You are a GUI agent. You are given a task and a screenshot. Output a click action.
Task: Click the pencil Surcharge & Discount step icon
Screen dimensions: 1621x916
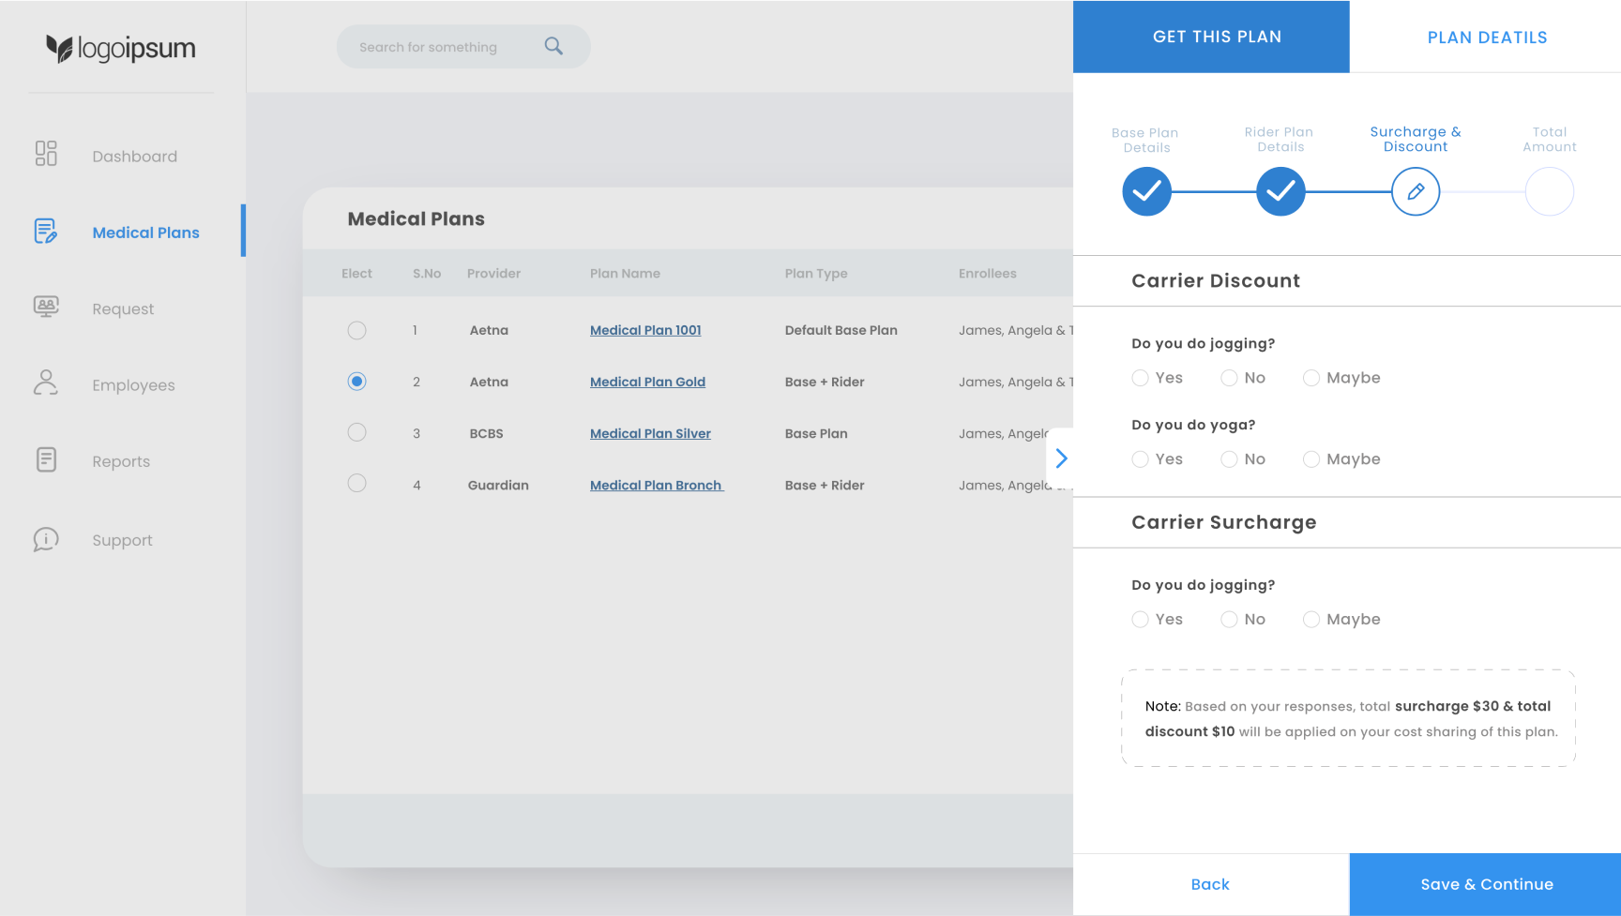point(1415,192)
